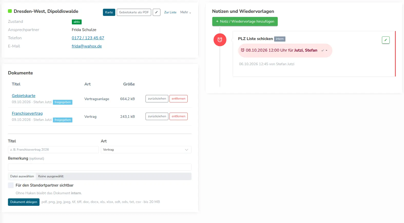The height and width of the screenshot is (223, 404).
Task: Go to Zur Liste
Action: click(x=170, y=12)
